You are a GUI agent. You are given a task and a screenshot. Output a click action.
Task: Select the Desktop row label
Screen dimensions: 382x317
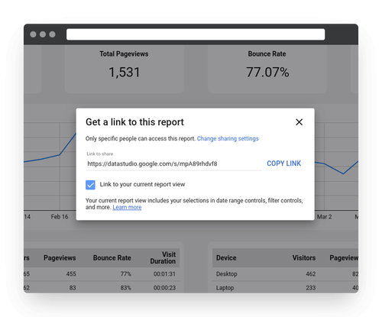click(227, 274)
